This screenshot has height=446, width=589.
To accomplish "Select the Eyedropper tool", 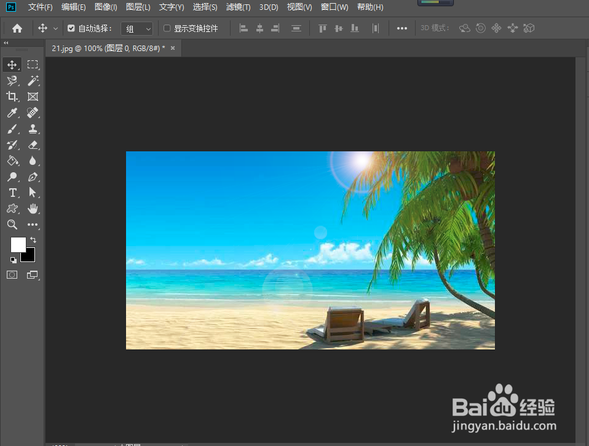I will coord(12,113).
